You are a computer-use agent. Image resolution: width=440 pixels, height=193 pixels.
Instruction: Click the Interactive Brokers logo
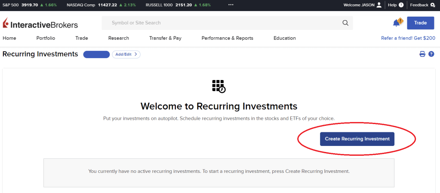click(40, 24)
